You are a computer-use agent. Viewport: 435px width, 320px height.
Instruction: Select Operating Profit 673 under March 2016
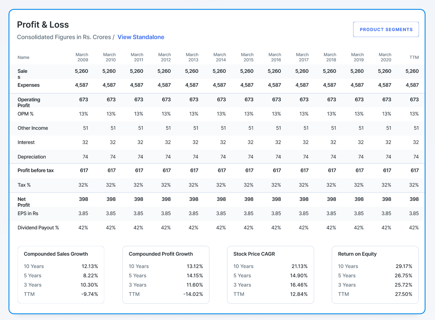276,100
